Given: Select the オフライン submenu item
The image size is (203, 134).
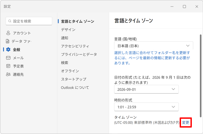Looking at the screenshot, I should point(70,71).
